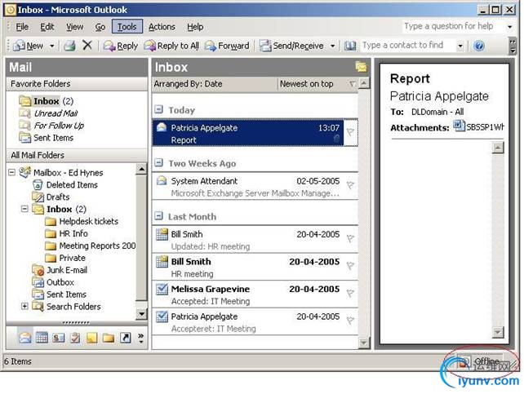The height and width of the screenshot is (394, 524).
Task: Toggle flag on Updated: HR meeting message
Action: pyautogui.click(x=350, y=238)
